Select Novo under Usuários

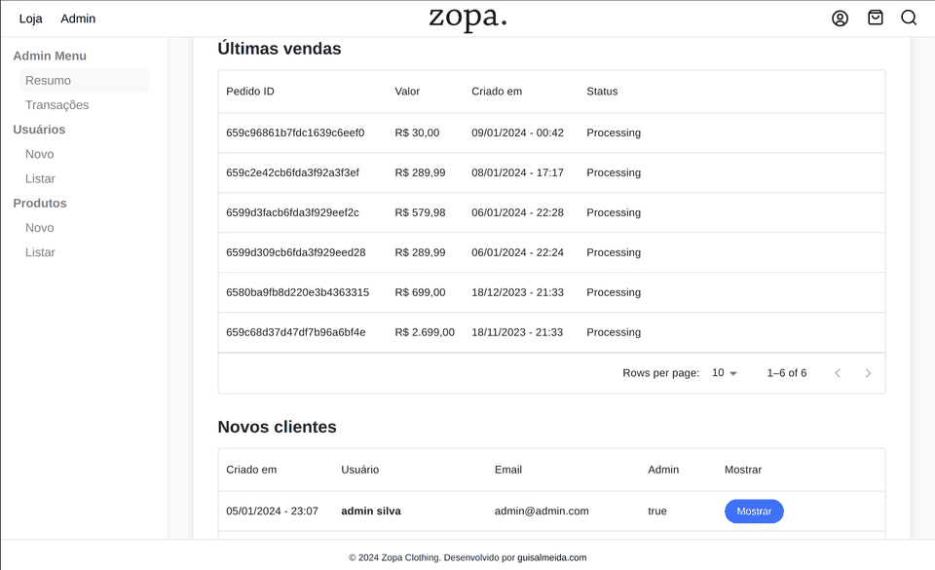40,154
